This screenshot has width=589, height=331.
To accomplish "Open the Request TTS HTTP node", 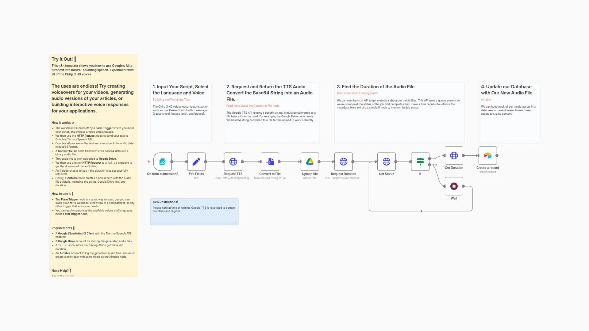I will point(233,162).
